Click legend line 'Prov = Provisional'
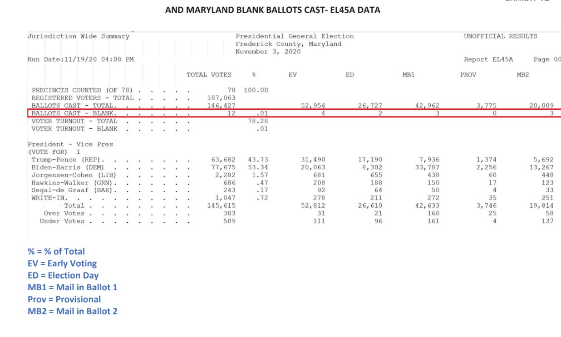The image size is (561, 337). point(64,299)
